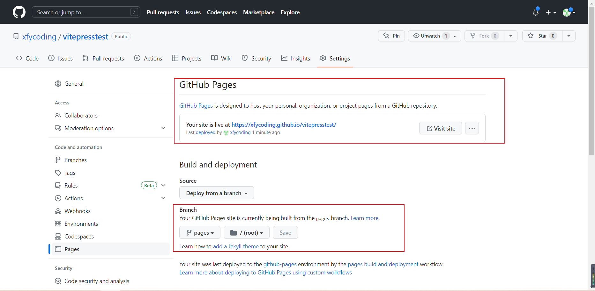Open General settings in sidebar

pyautogui.click(x=111, y=84)
